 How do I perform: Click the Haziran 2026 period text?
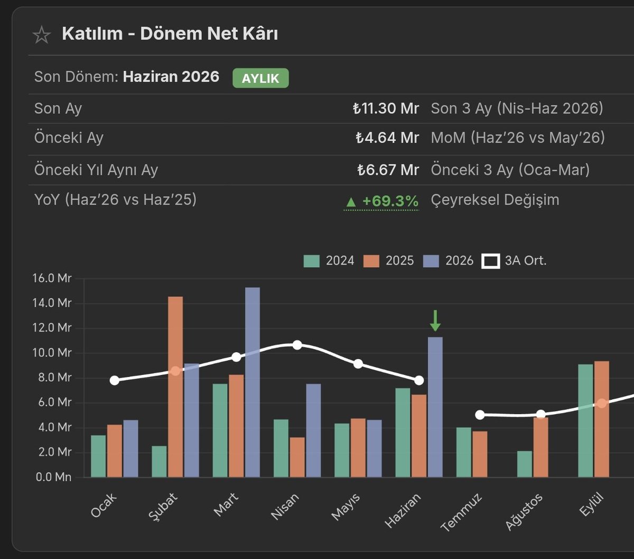click(171, 77)
